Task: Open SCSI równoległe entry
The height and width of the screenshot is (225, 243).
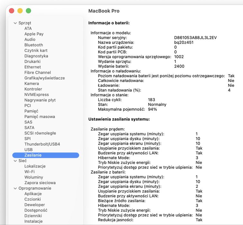Action: coord(40,133)
